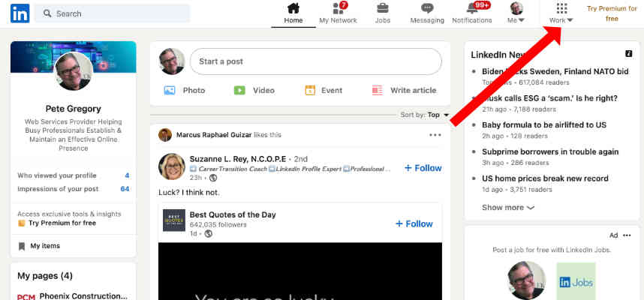This screenshot has width=644, height=300.
Task: Follow Best Quotes of the Day
Action: point(414,223)
